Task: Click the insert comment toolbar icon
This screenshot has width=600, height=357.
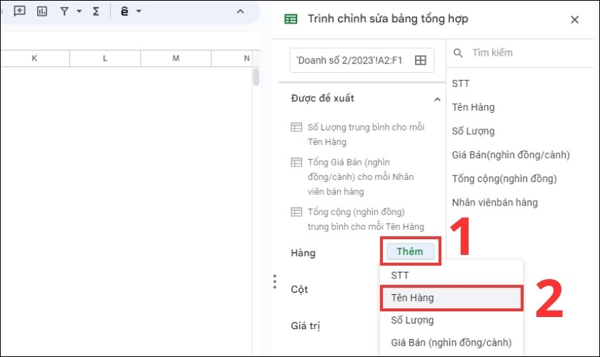Action: [19, 11]
